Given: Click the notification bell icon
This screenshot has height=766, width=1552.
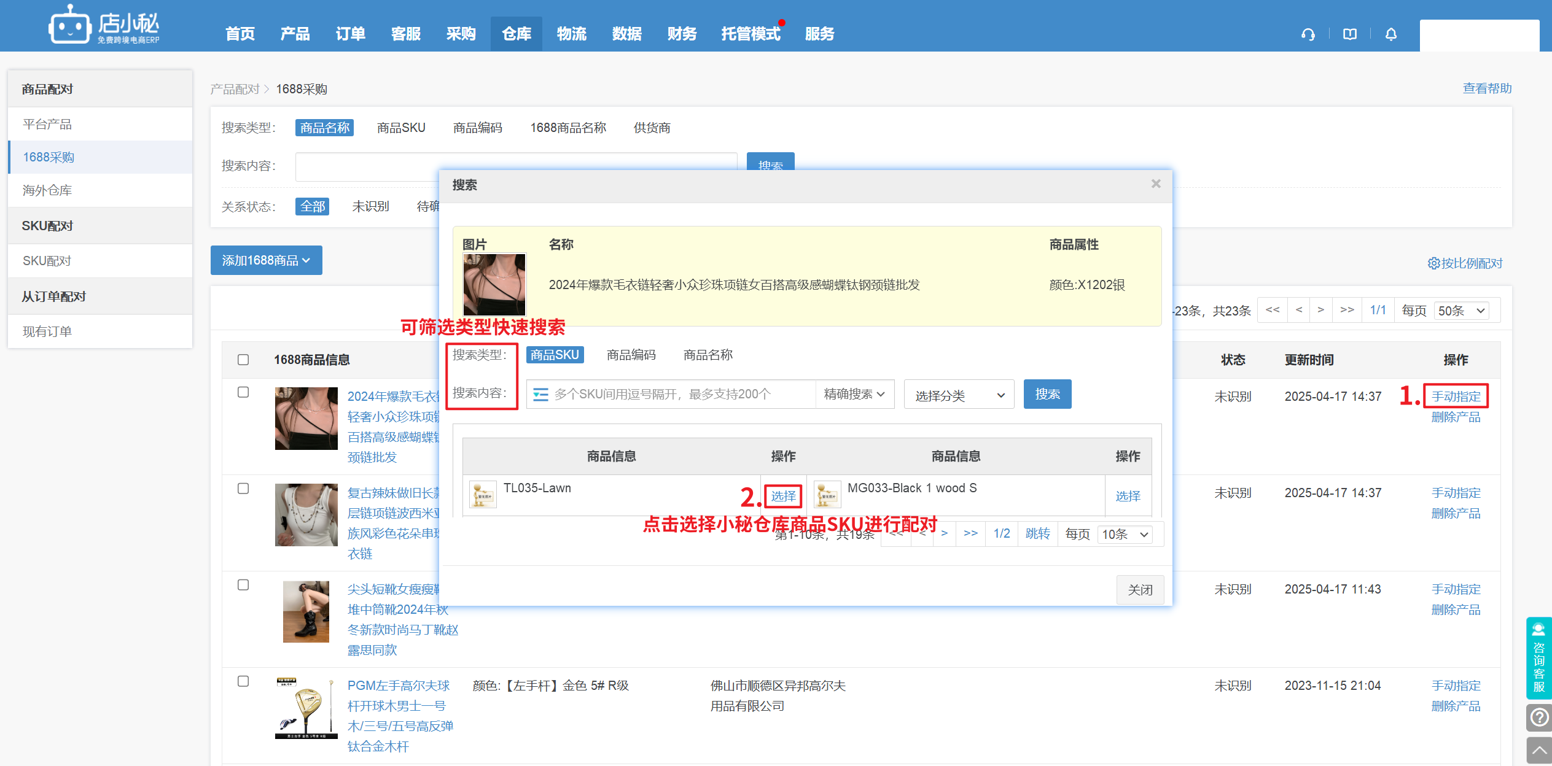Looking at the screenshot, I should coord(1390,34).
